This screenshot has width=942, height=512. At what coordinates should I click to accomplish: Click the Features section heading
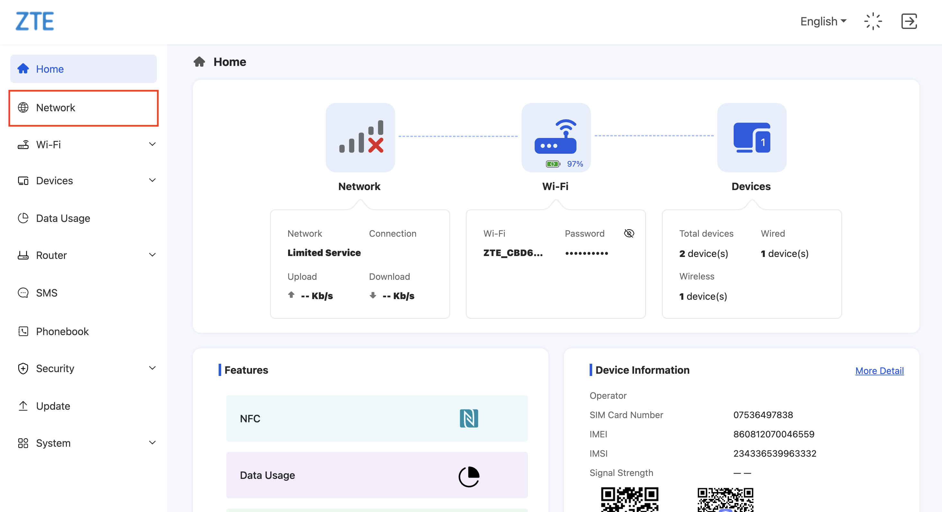[x=247, y=370]
